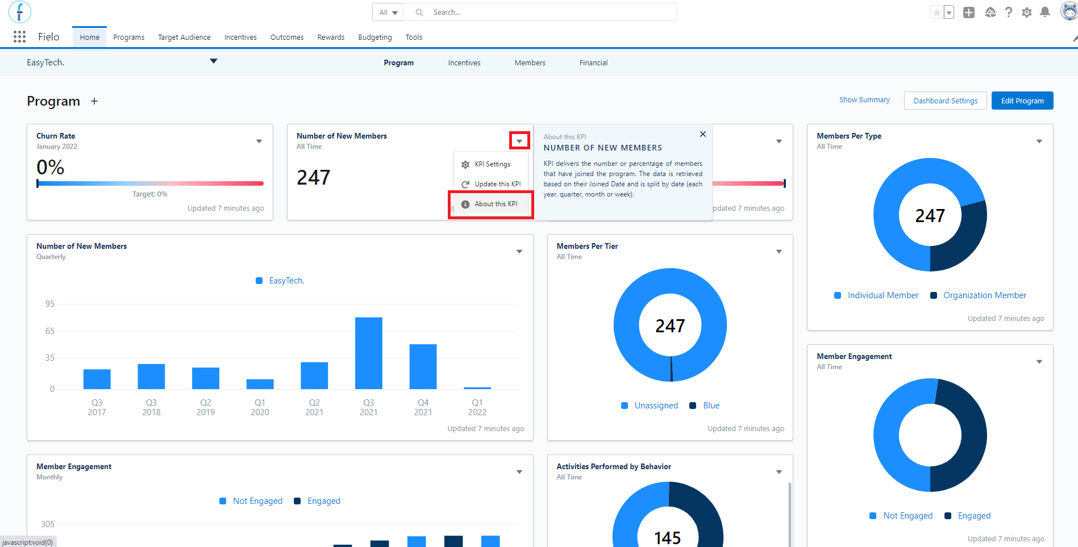This screenshot has width=1078, height=547.
Task: Switch to the Members dashboard tab
Action: [x=530, y=63]
